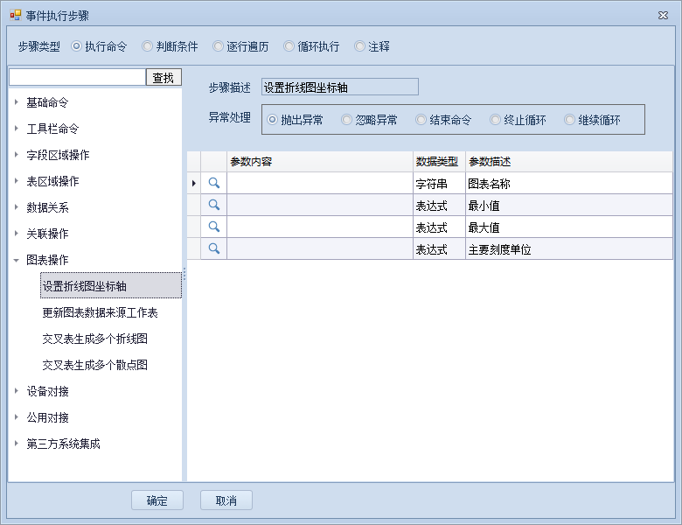Click the 步骤描述 text field
682x525 pixels.
tap(340, 87)
